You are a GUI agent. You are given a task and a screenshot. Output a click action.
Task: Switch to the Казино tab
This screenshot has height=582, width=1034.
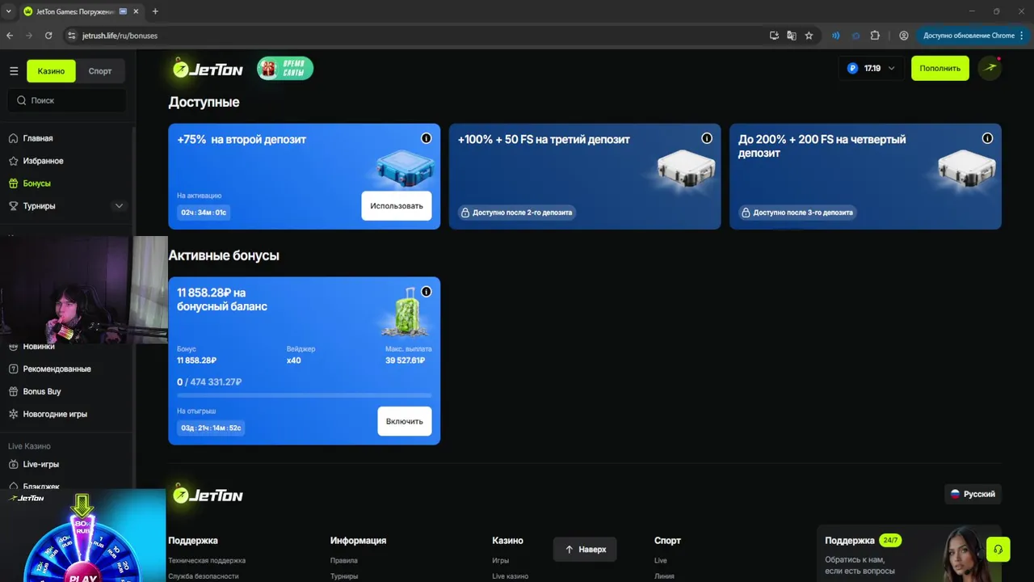point(51,71)
